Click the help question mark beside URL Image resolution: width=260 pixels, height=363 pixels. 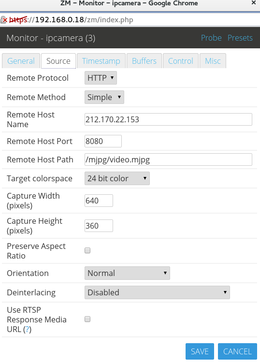click(x=28, y=329)
